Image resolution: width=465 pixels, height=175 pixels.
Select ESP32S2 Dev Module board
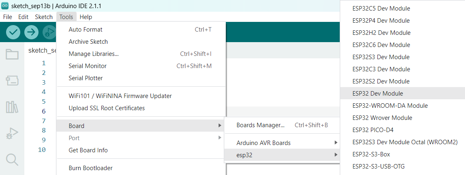[403, 81]
